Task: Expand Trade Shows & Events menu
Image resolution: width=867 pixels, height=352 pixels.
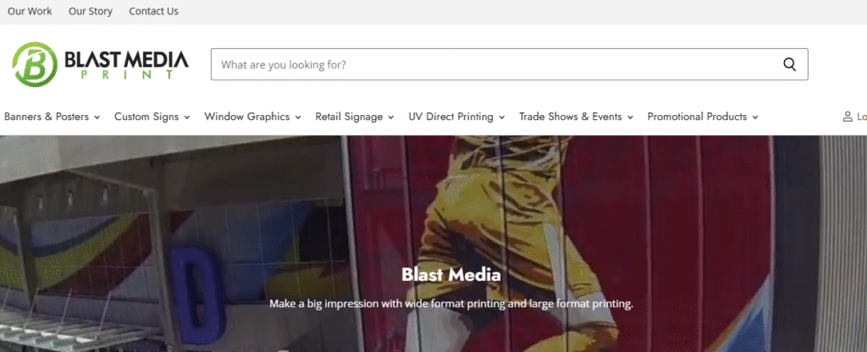Action: click(x=576, y=117)
